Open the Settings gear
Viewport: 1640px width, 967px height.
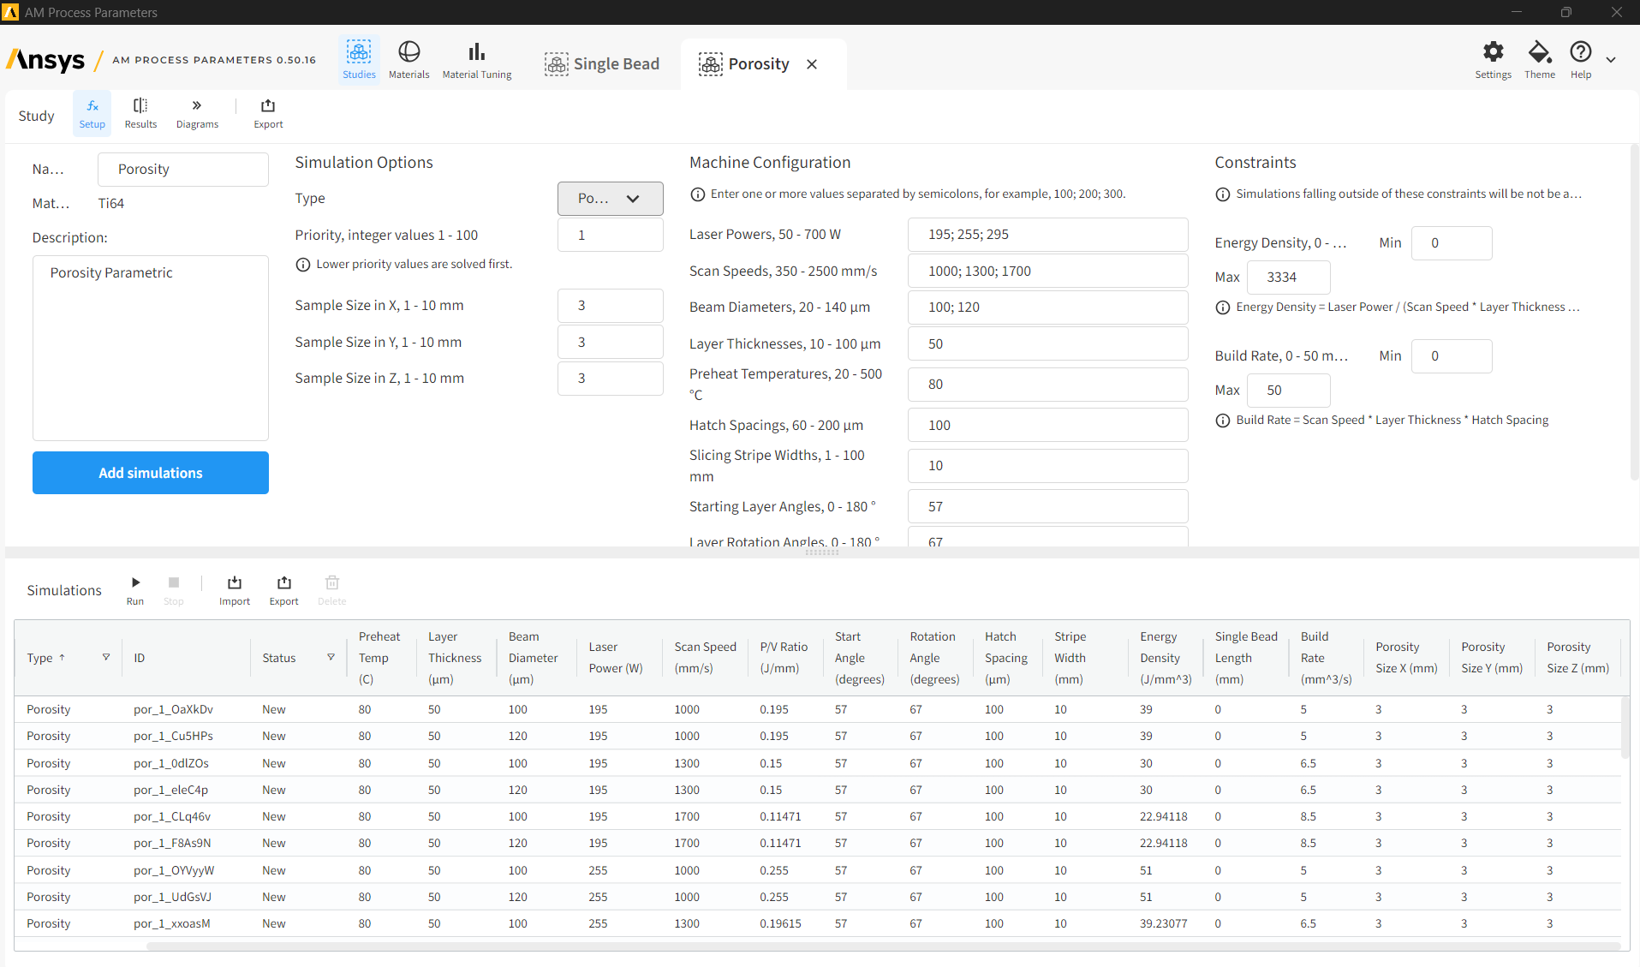coord(1493,59)
